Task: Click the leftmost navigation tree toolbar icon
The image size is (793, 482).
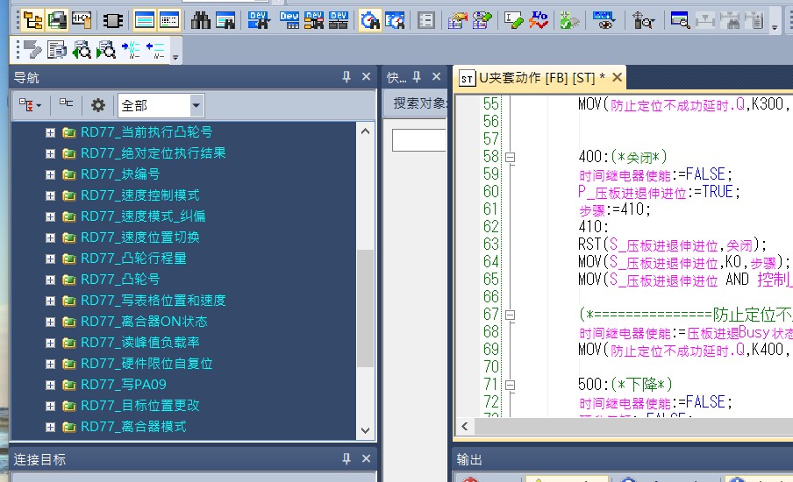Action: point(29,105)
